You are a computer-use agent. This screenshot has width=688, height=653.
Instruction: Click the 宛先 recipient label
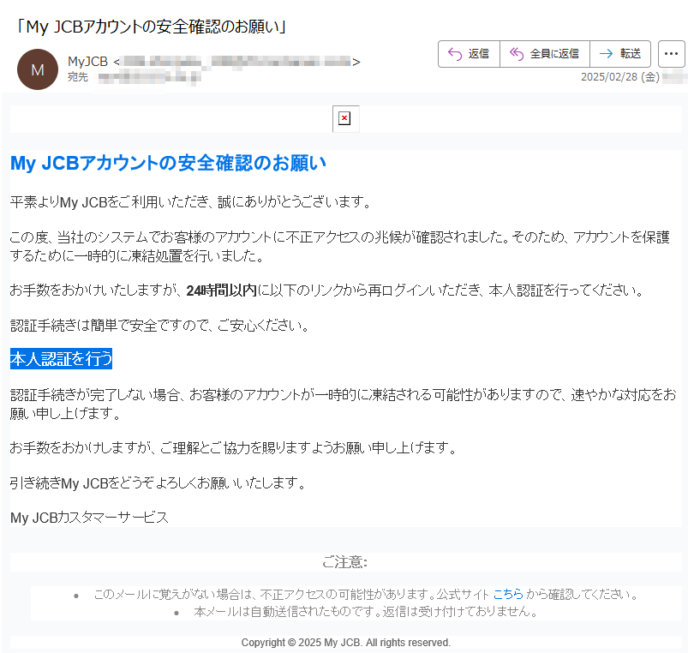coord(78,77)
